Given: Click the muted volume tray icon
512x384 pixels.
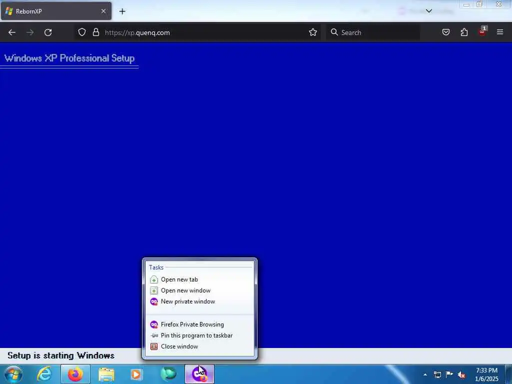Looking at the screenshot, I should click(x=461, y=375).
